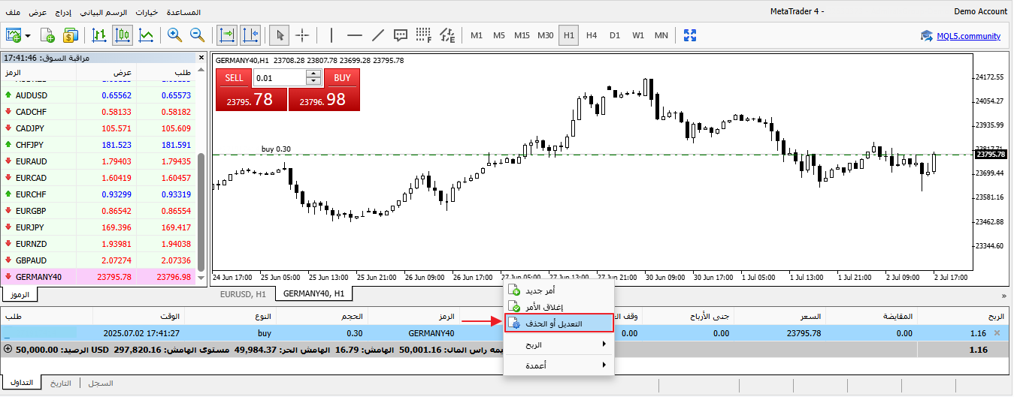
Task: Choose 'إغلاق الأمر' from context menu
Action: pyautogui.click(x=559, y=306)
